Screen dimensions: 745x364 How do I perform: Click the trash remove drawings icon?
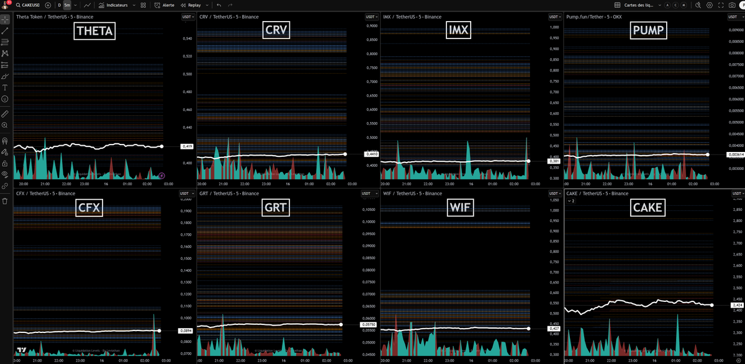pos(5,201)
